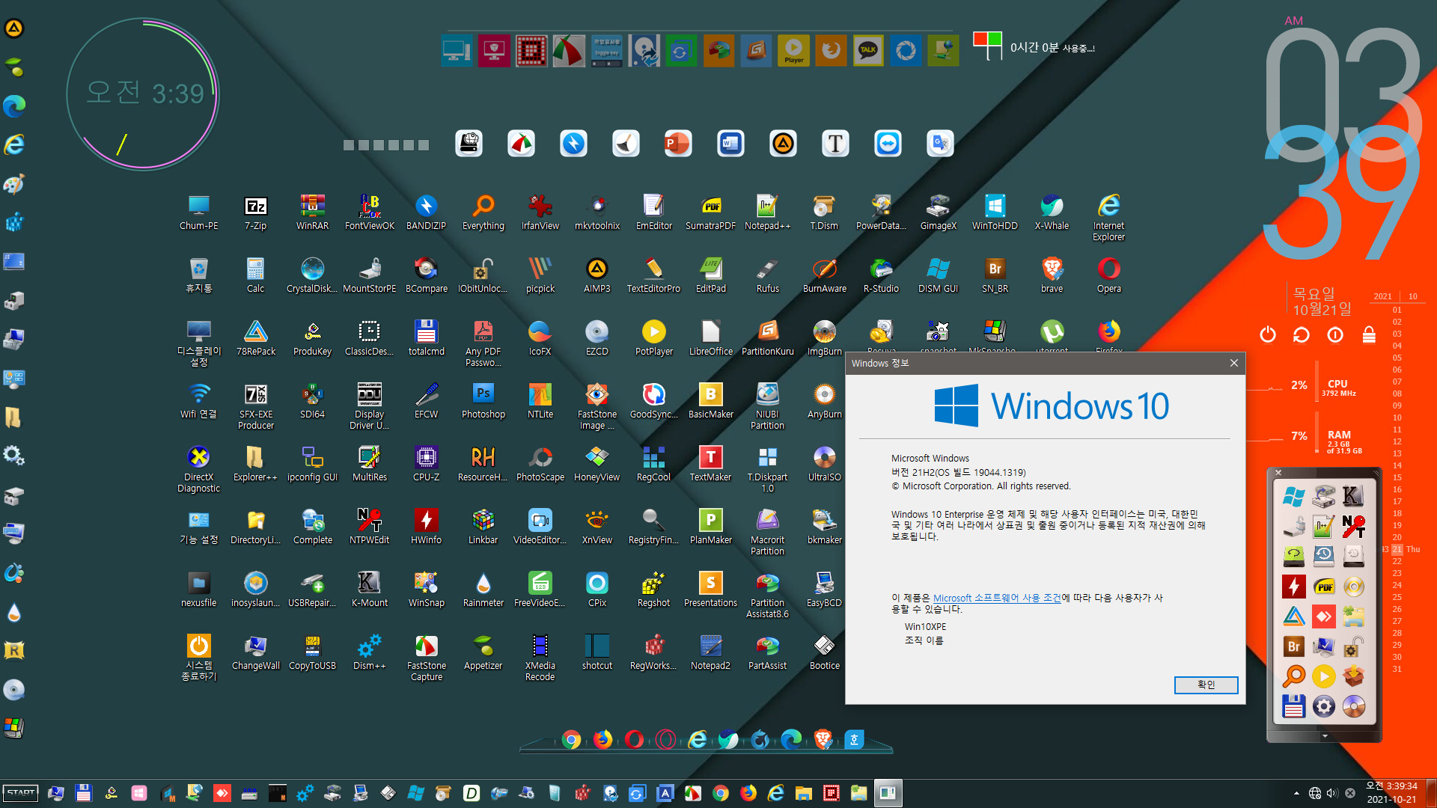Viewport: 1437px width, 808px height.
Task: Open the RegCool desktop shortcut
Action: (653, 464)
